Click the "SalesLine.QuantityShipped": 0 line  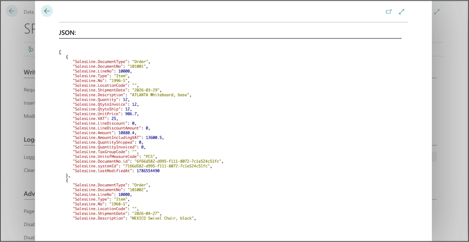109,142
